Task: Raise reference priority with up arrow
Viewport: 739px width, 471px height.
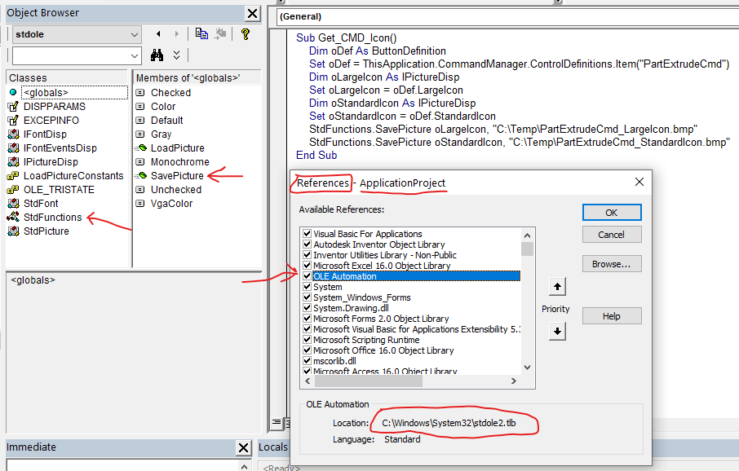Action: click(556, 287)
